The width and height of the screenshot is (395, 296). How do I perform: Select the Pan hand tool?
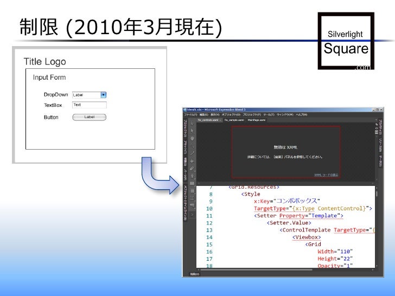point(192,138)
